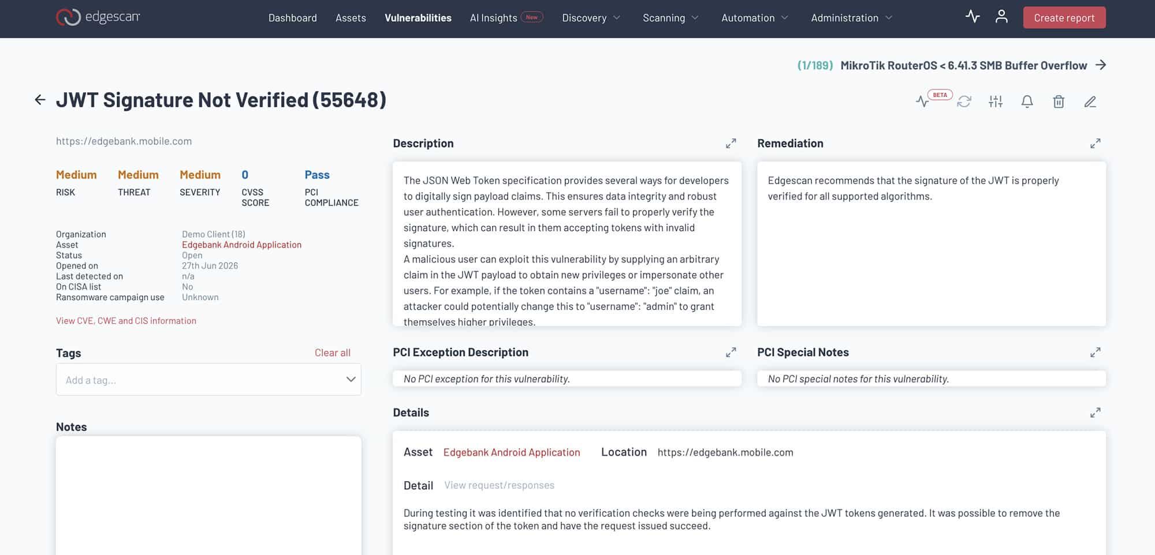Open MikroTik RouterOS SMB Buffer Overflow
Image resolution: width=1155 pixels, height=555 pixels.
(x=964, y=65)
